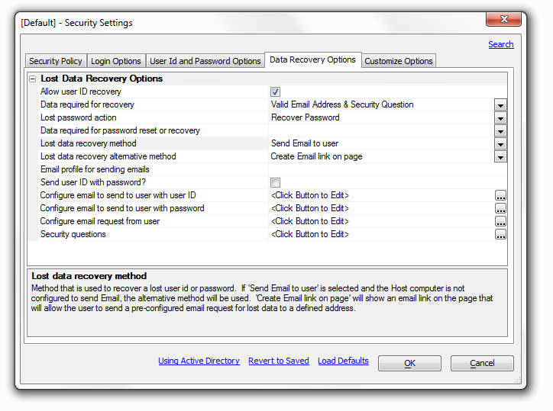Click ellipsis for Configure email request from user

pos(500,222)
